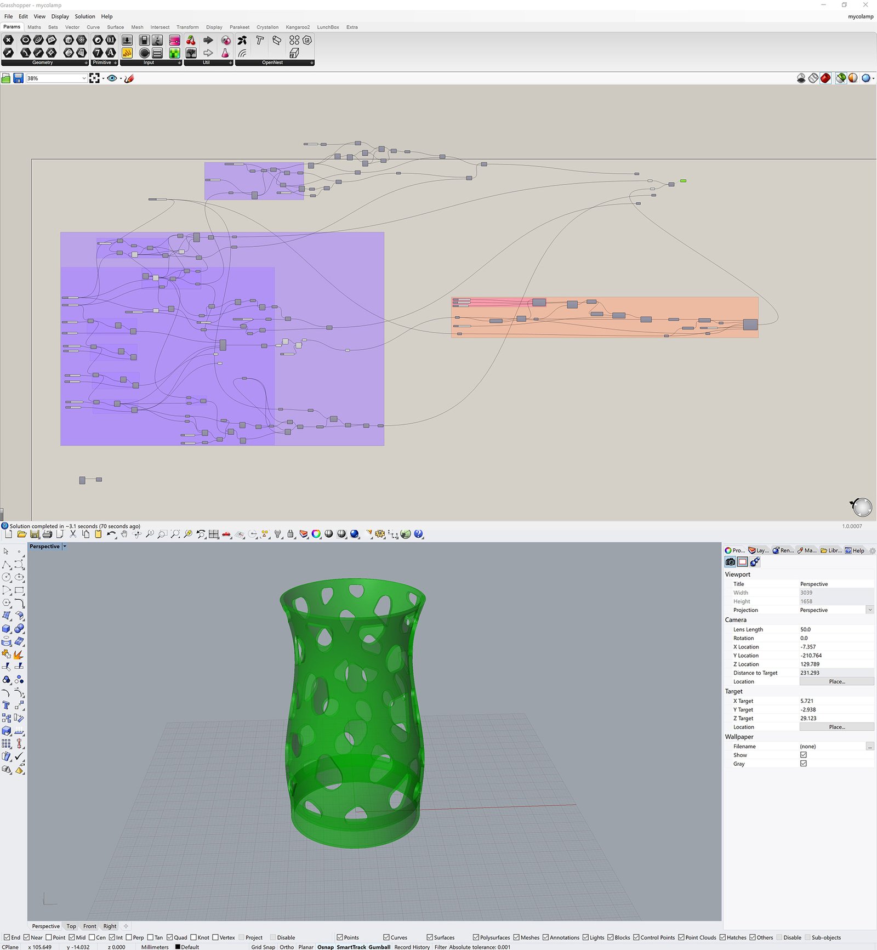Image resolution: width=877 pixels, height=950 pixels.
Task: Click the black Default layer swatch
Action: click(178, 947)
